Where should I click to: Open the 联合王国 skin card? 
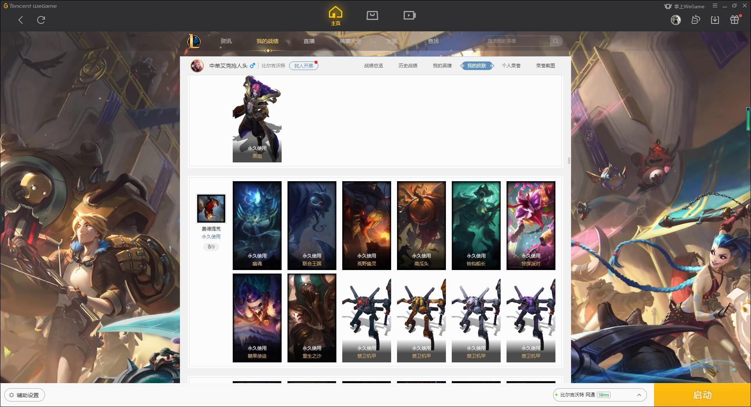[x=312, y=225]
